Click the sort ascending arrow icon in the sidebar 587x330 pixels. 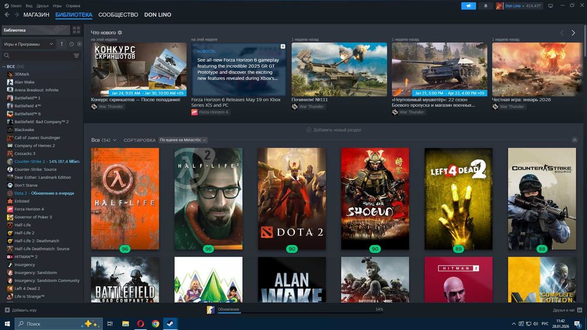[62, 44]
